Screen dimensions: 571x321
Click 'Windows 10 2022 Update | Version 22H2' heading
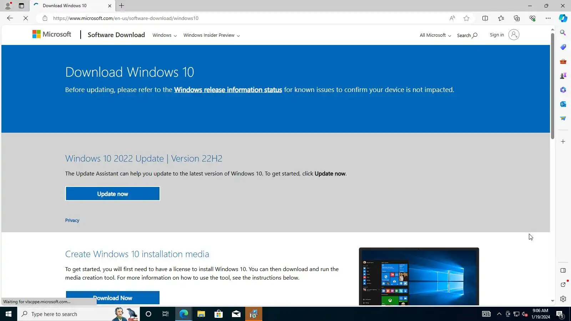click(144, 158)
